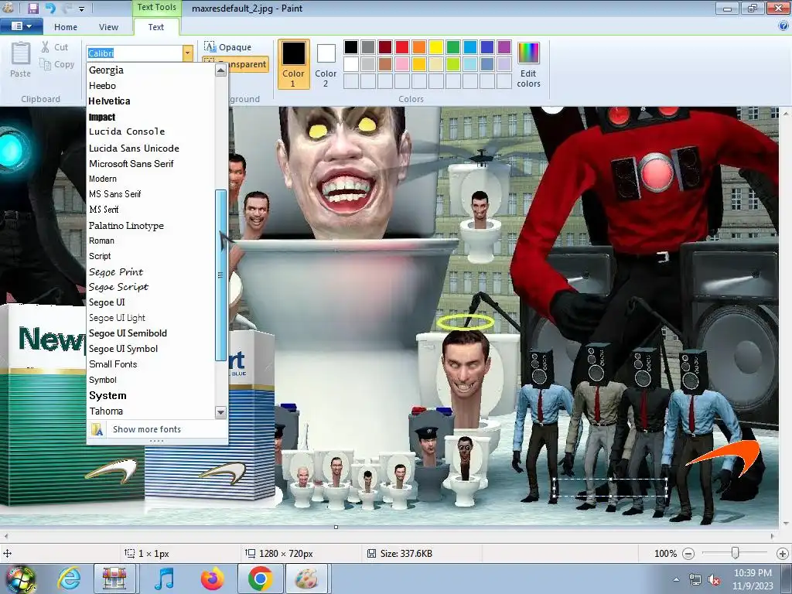Pick the pink palette swatch

[402, 64]
